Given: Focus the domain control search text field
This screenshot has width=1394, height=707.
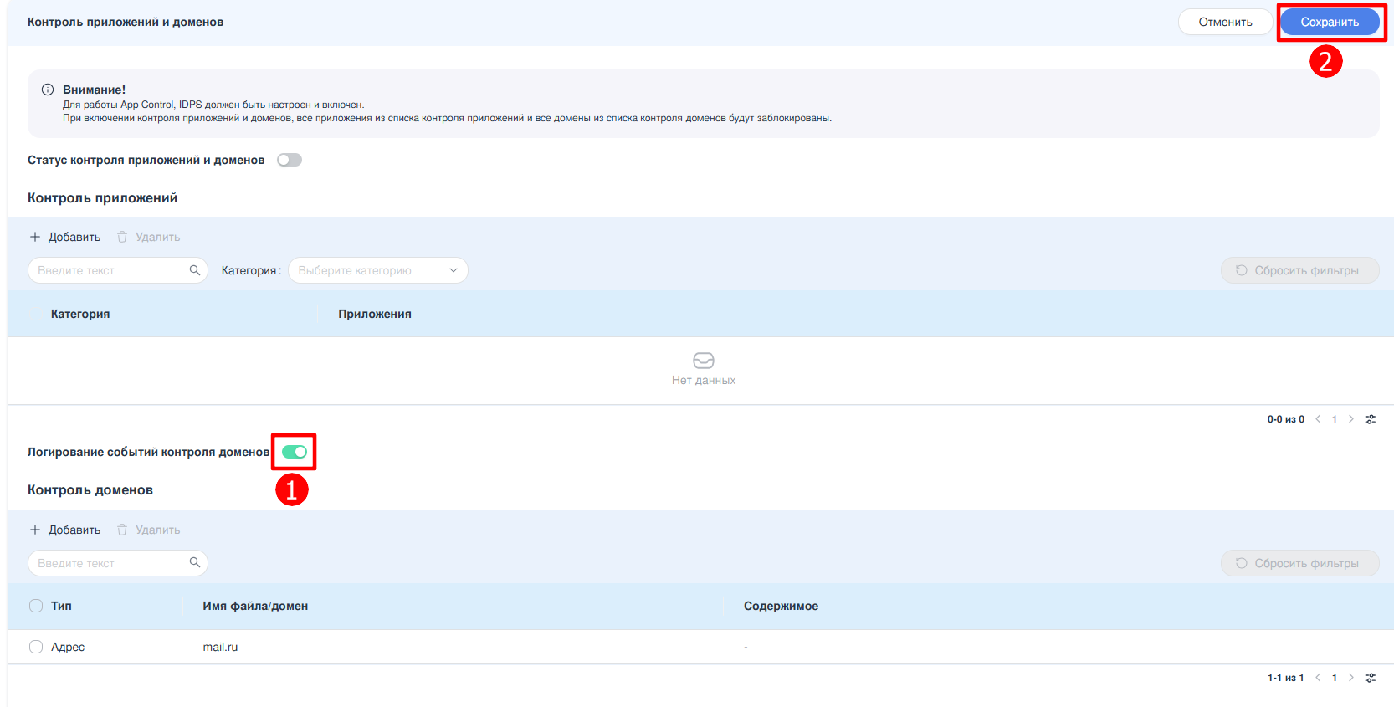Looking at the screenshot, I should [x=109, y=563].
